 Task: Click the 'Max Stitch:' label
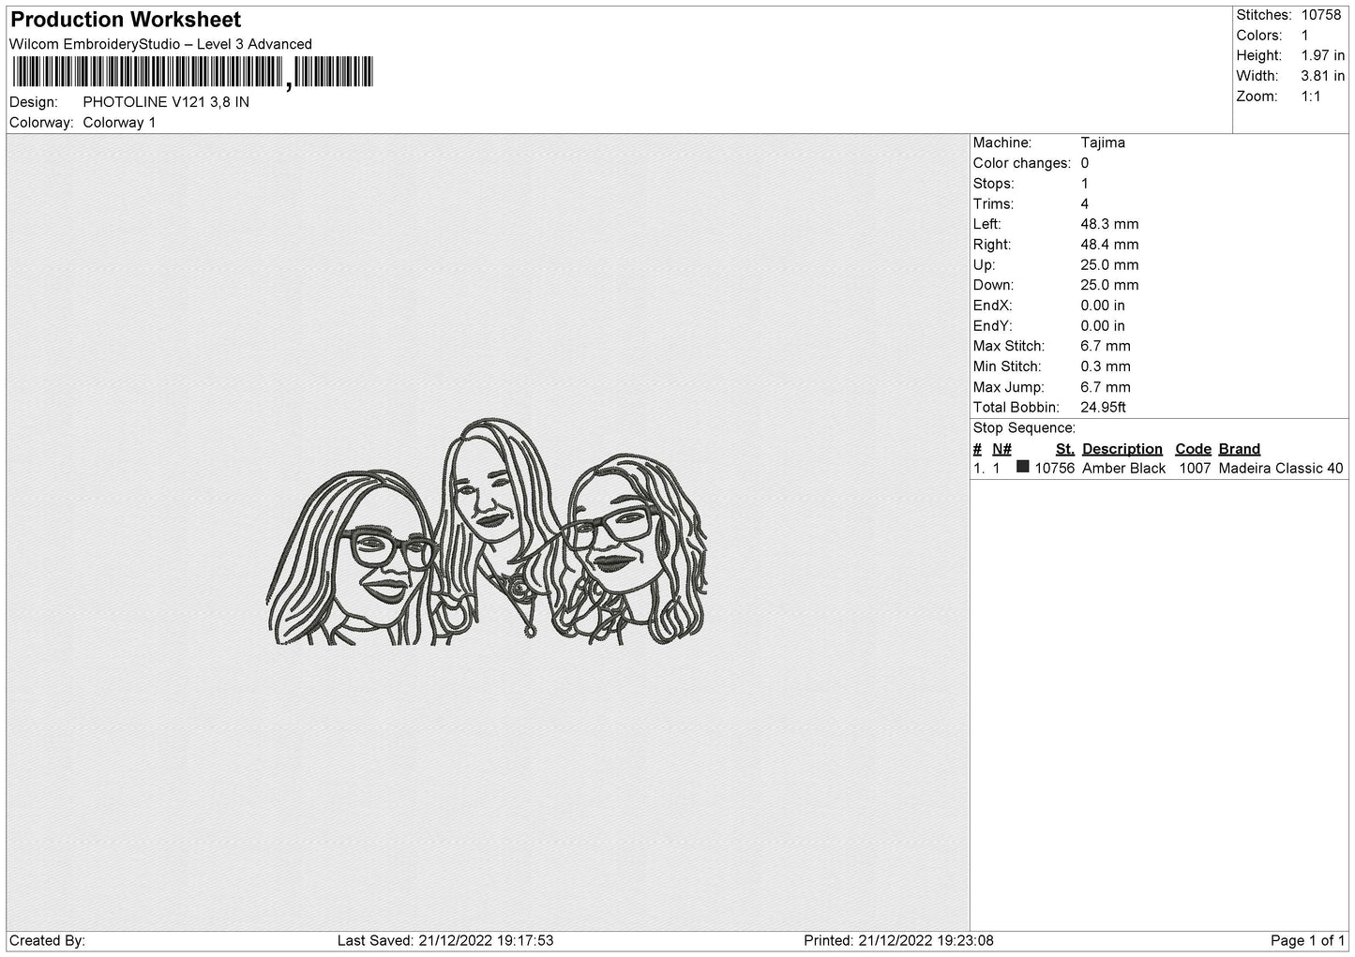(1011, 347)
